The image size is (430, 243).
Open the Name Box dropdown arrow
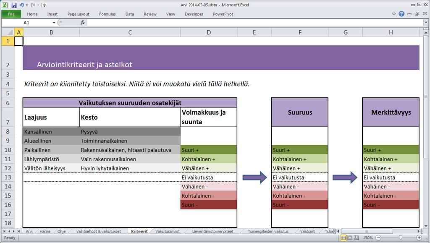(54, 23)
